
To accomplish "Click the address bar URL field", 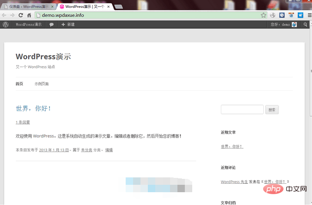I will pyautogui.click(x=151, y=15).
